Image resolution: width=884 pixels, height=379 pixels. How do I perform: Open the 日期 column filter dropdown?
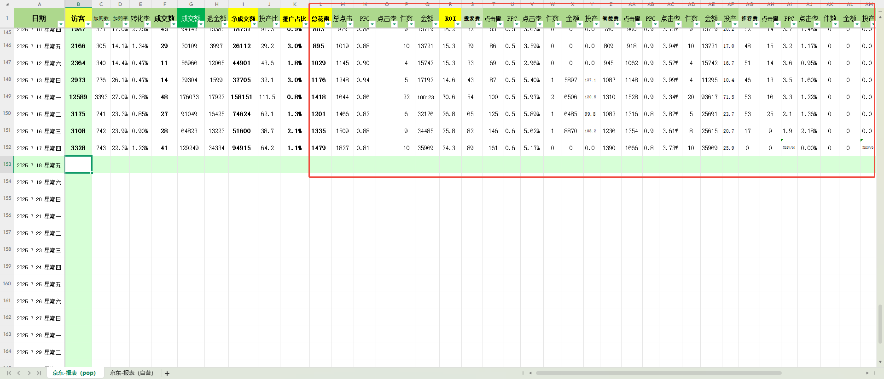coord(61,24)
